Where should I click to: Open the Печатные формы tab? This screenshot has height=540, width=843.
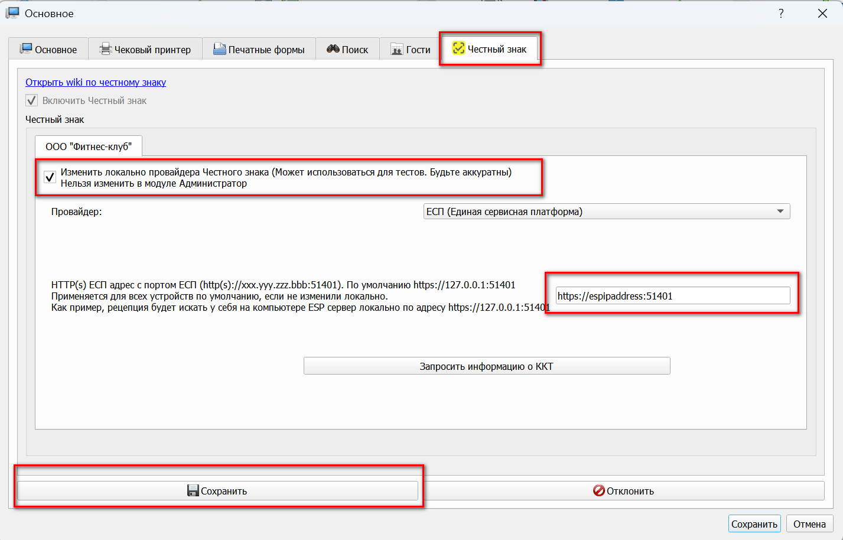(259, 49)
